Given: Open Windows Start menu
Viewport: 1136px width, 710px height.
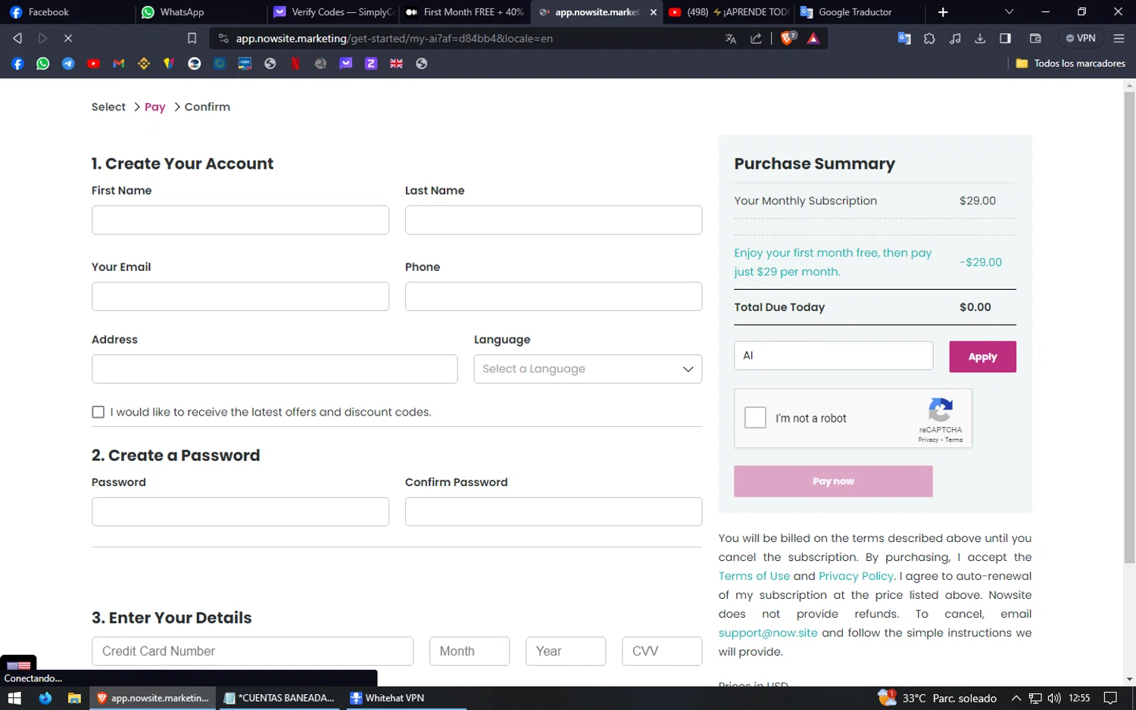Looking at the screenshot, I should point(14,698).
